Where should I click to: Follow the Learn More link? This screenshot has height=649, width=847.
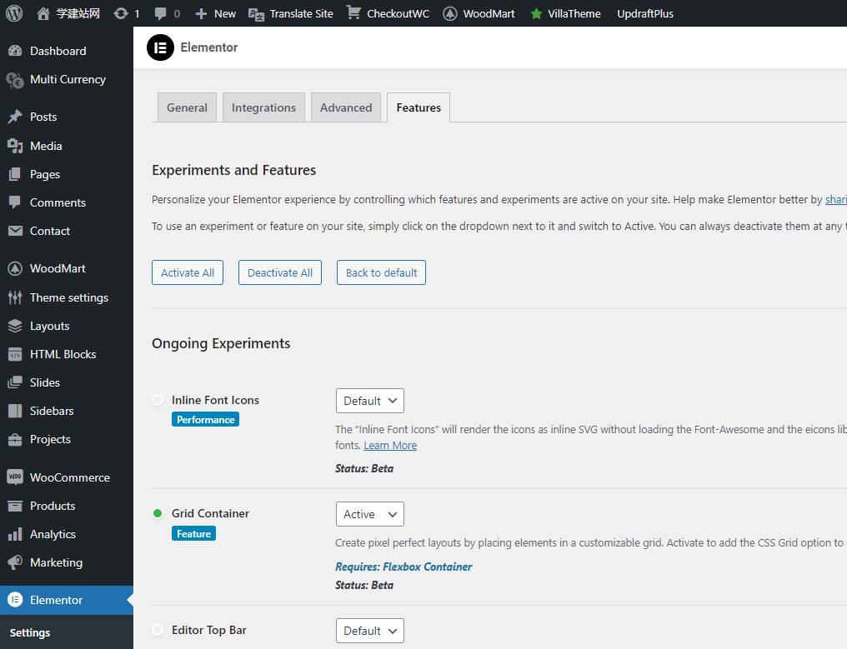[390, 446]
